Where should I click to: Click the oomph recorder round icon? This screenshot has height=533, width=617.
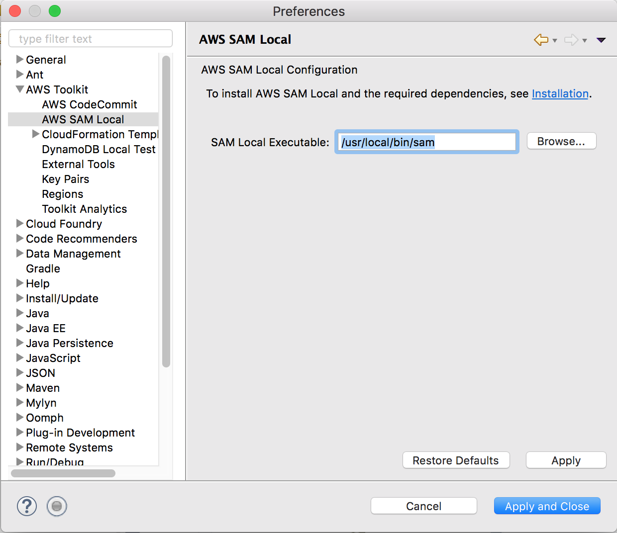click(57, 506)
